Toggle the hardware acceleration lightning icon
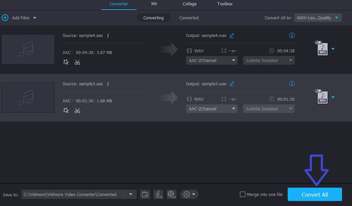352x206 pixels. tap(158, 194)
